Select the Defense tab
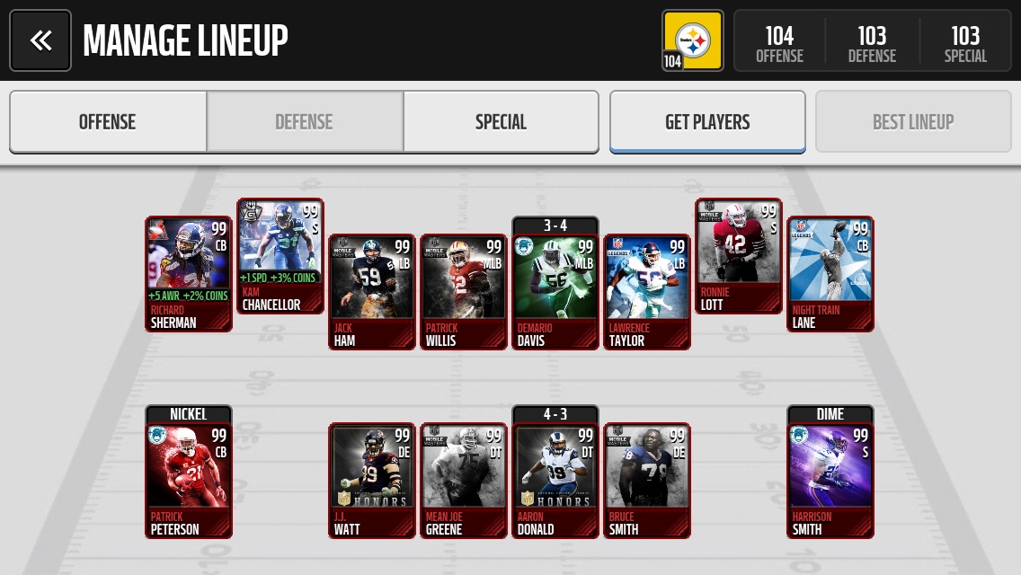The image size is (1021, 575). [304, 122]
